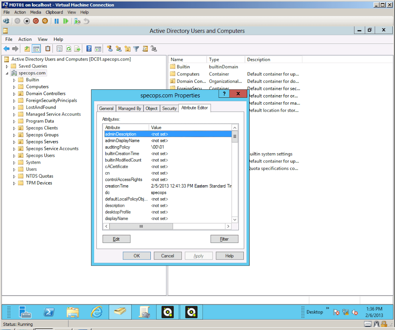Select the NTDS Quotas tree node
The width and height of the screenshot is (395, 330).
click(x=40, y=176)
